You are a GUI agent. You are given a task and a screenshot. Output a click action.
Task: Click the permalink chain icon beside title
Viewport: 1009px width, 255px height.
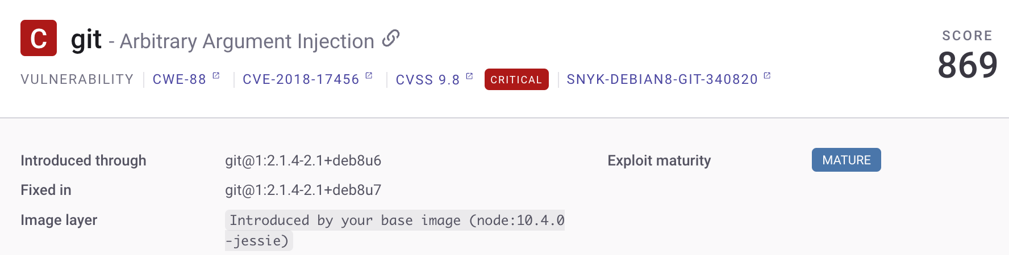point(391,39)
